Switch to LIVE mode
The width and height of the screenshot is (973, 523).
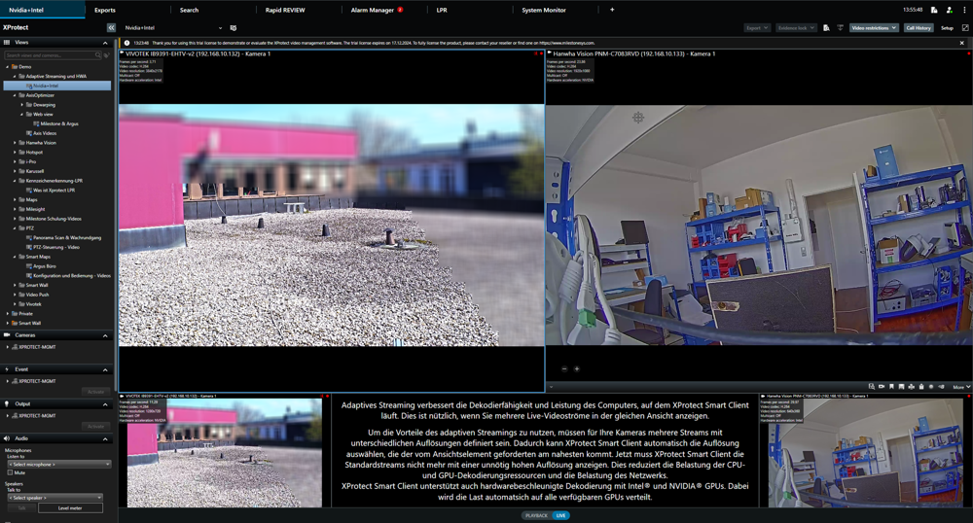[x=560, y=515]
